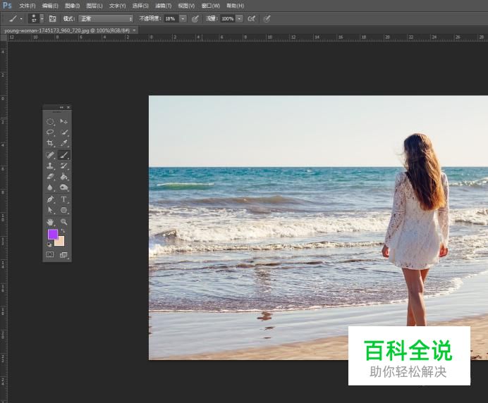Expand the opacity 不透明度 slider arrow
The image size is (488, 403).
183,18
